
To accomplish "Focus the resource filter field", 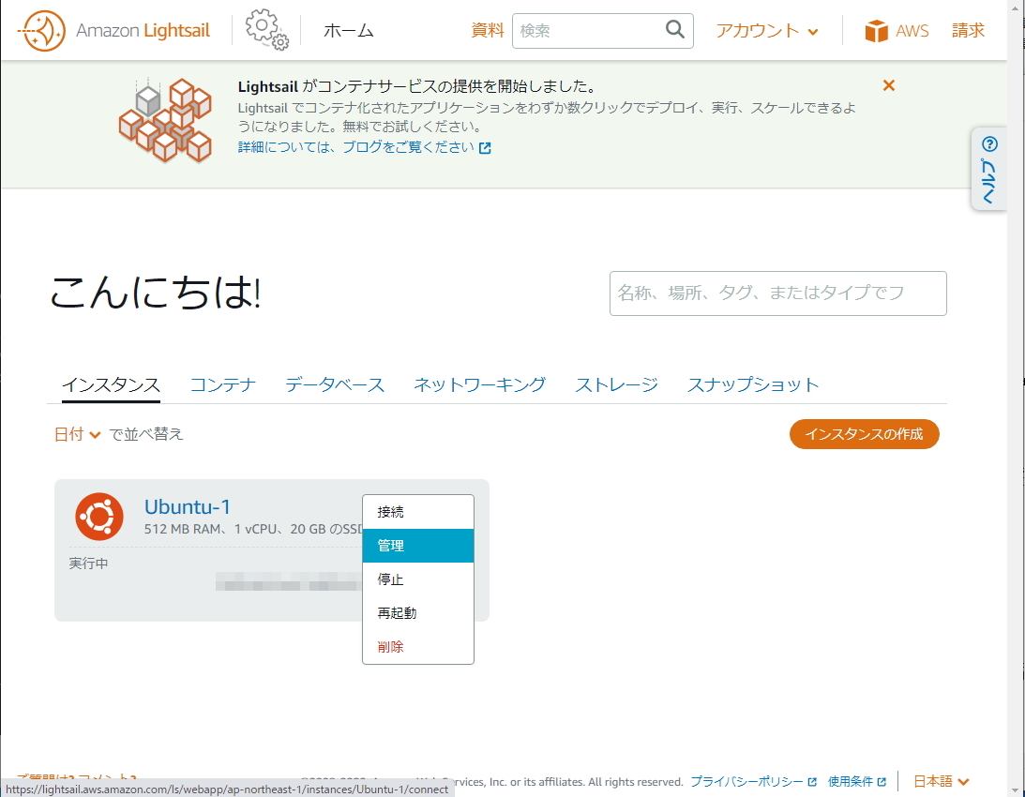I will (778, 293).
